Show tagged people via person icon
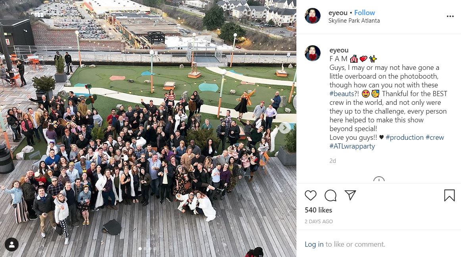The image size is (461, 257). click(12, 244)
